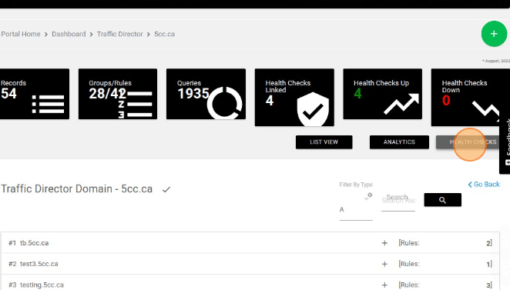Viewport: 510px width, 290px height.
Task: Open the Groups/Rules 28/42 card
Action: [x=118, y=94]
